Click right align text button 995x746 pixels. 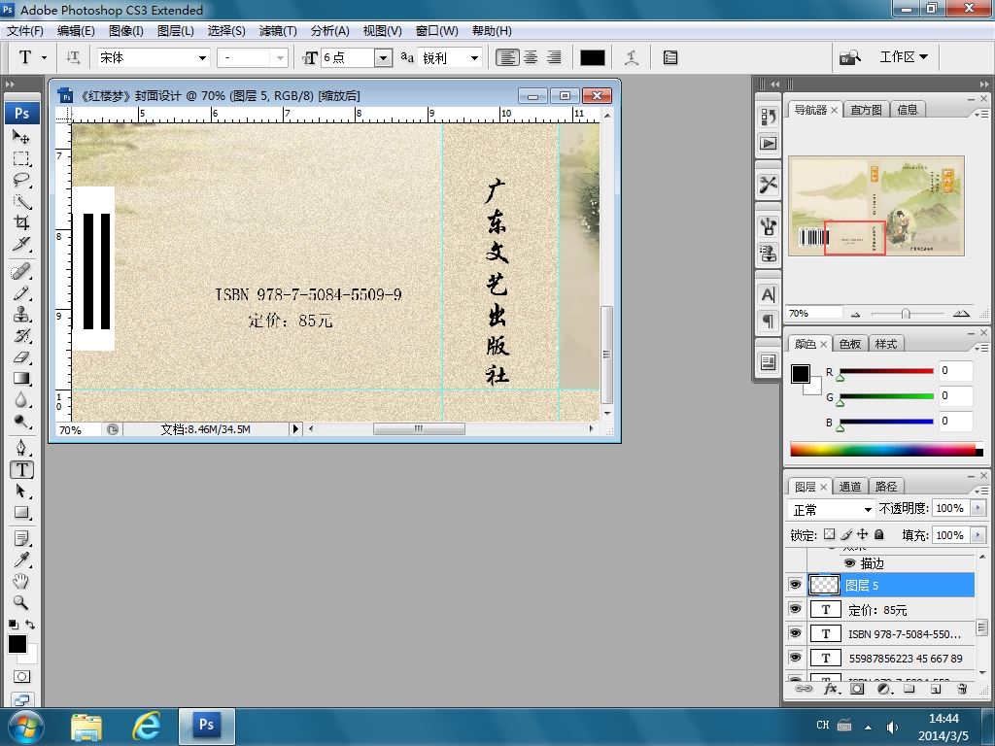coord(554,57)
